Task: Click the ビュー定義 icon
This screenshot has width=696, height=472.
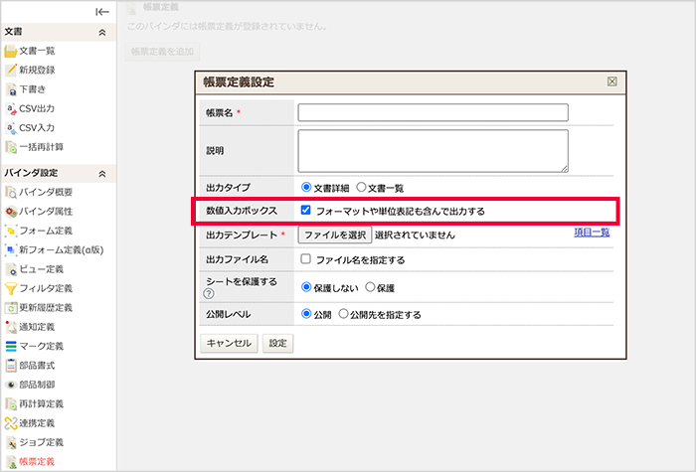Action: point(11,269)
